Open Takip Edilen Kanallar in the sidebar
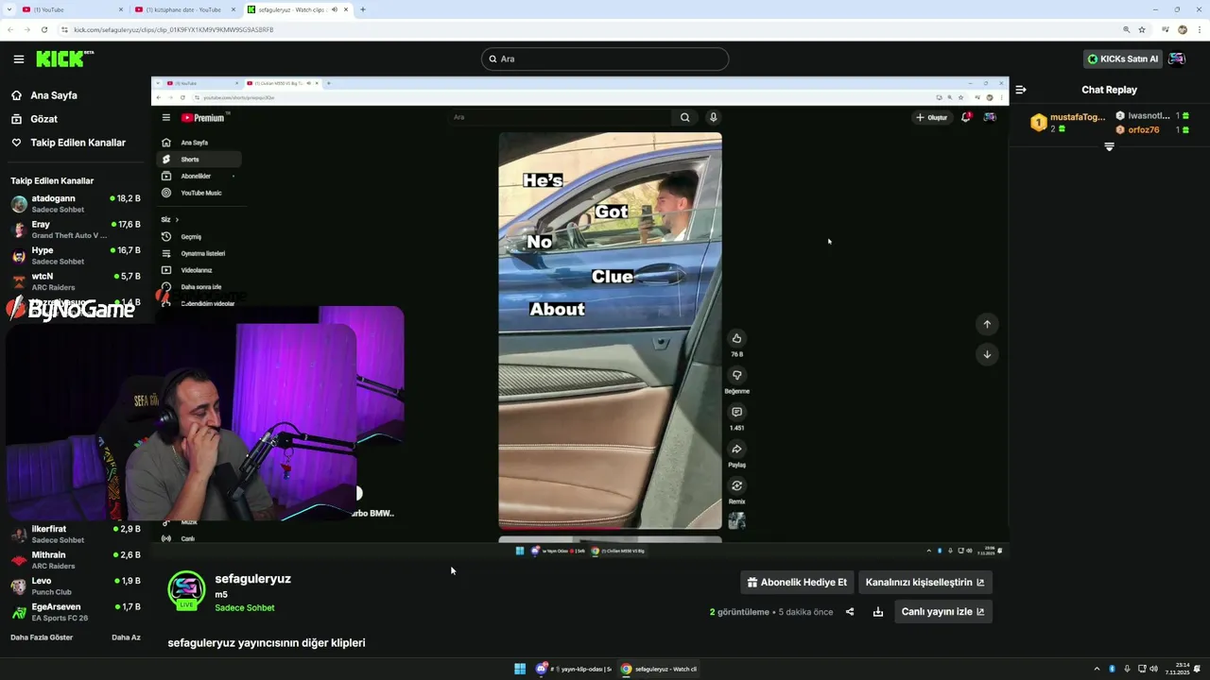Viewport: 1210px width, 680px height. pos(78,143)
